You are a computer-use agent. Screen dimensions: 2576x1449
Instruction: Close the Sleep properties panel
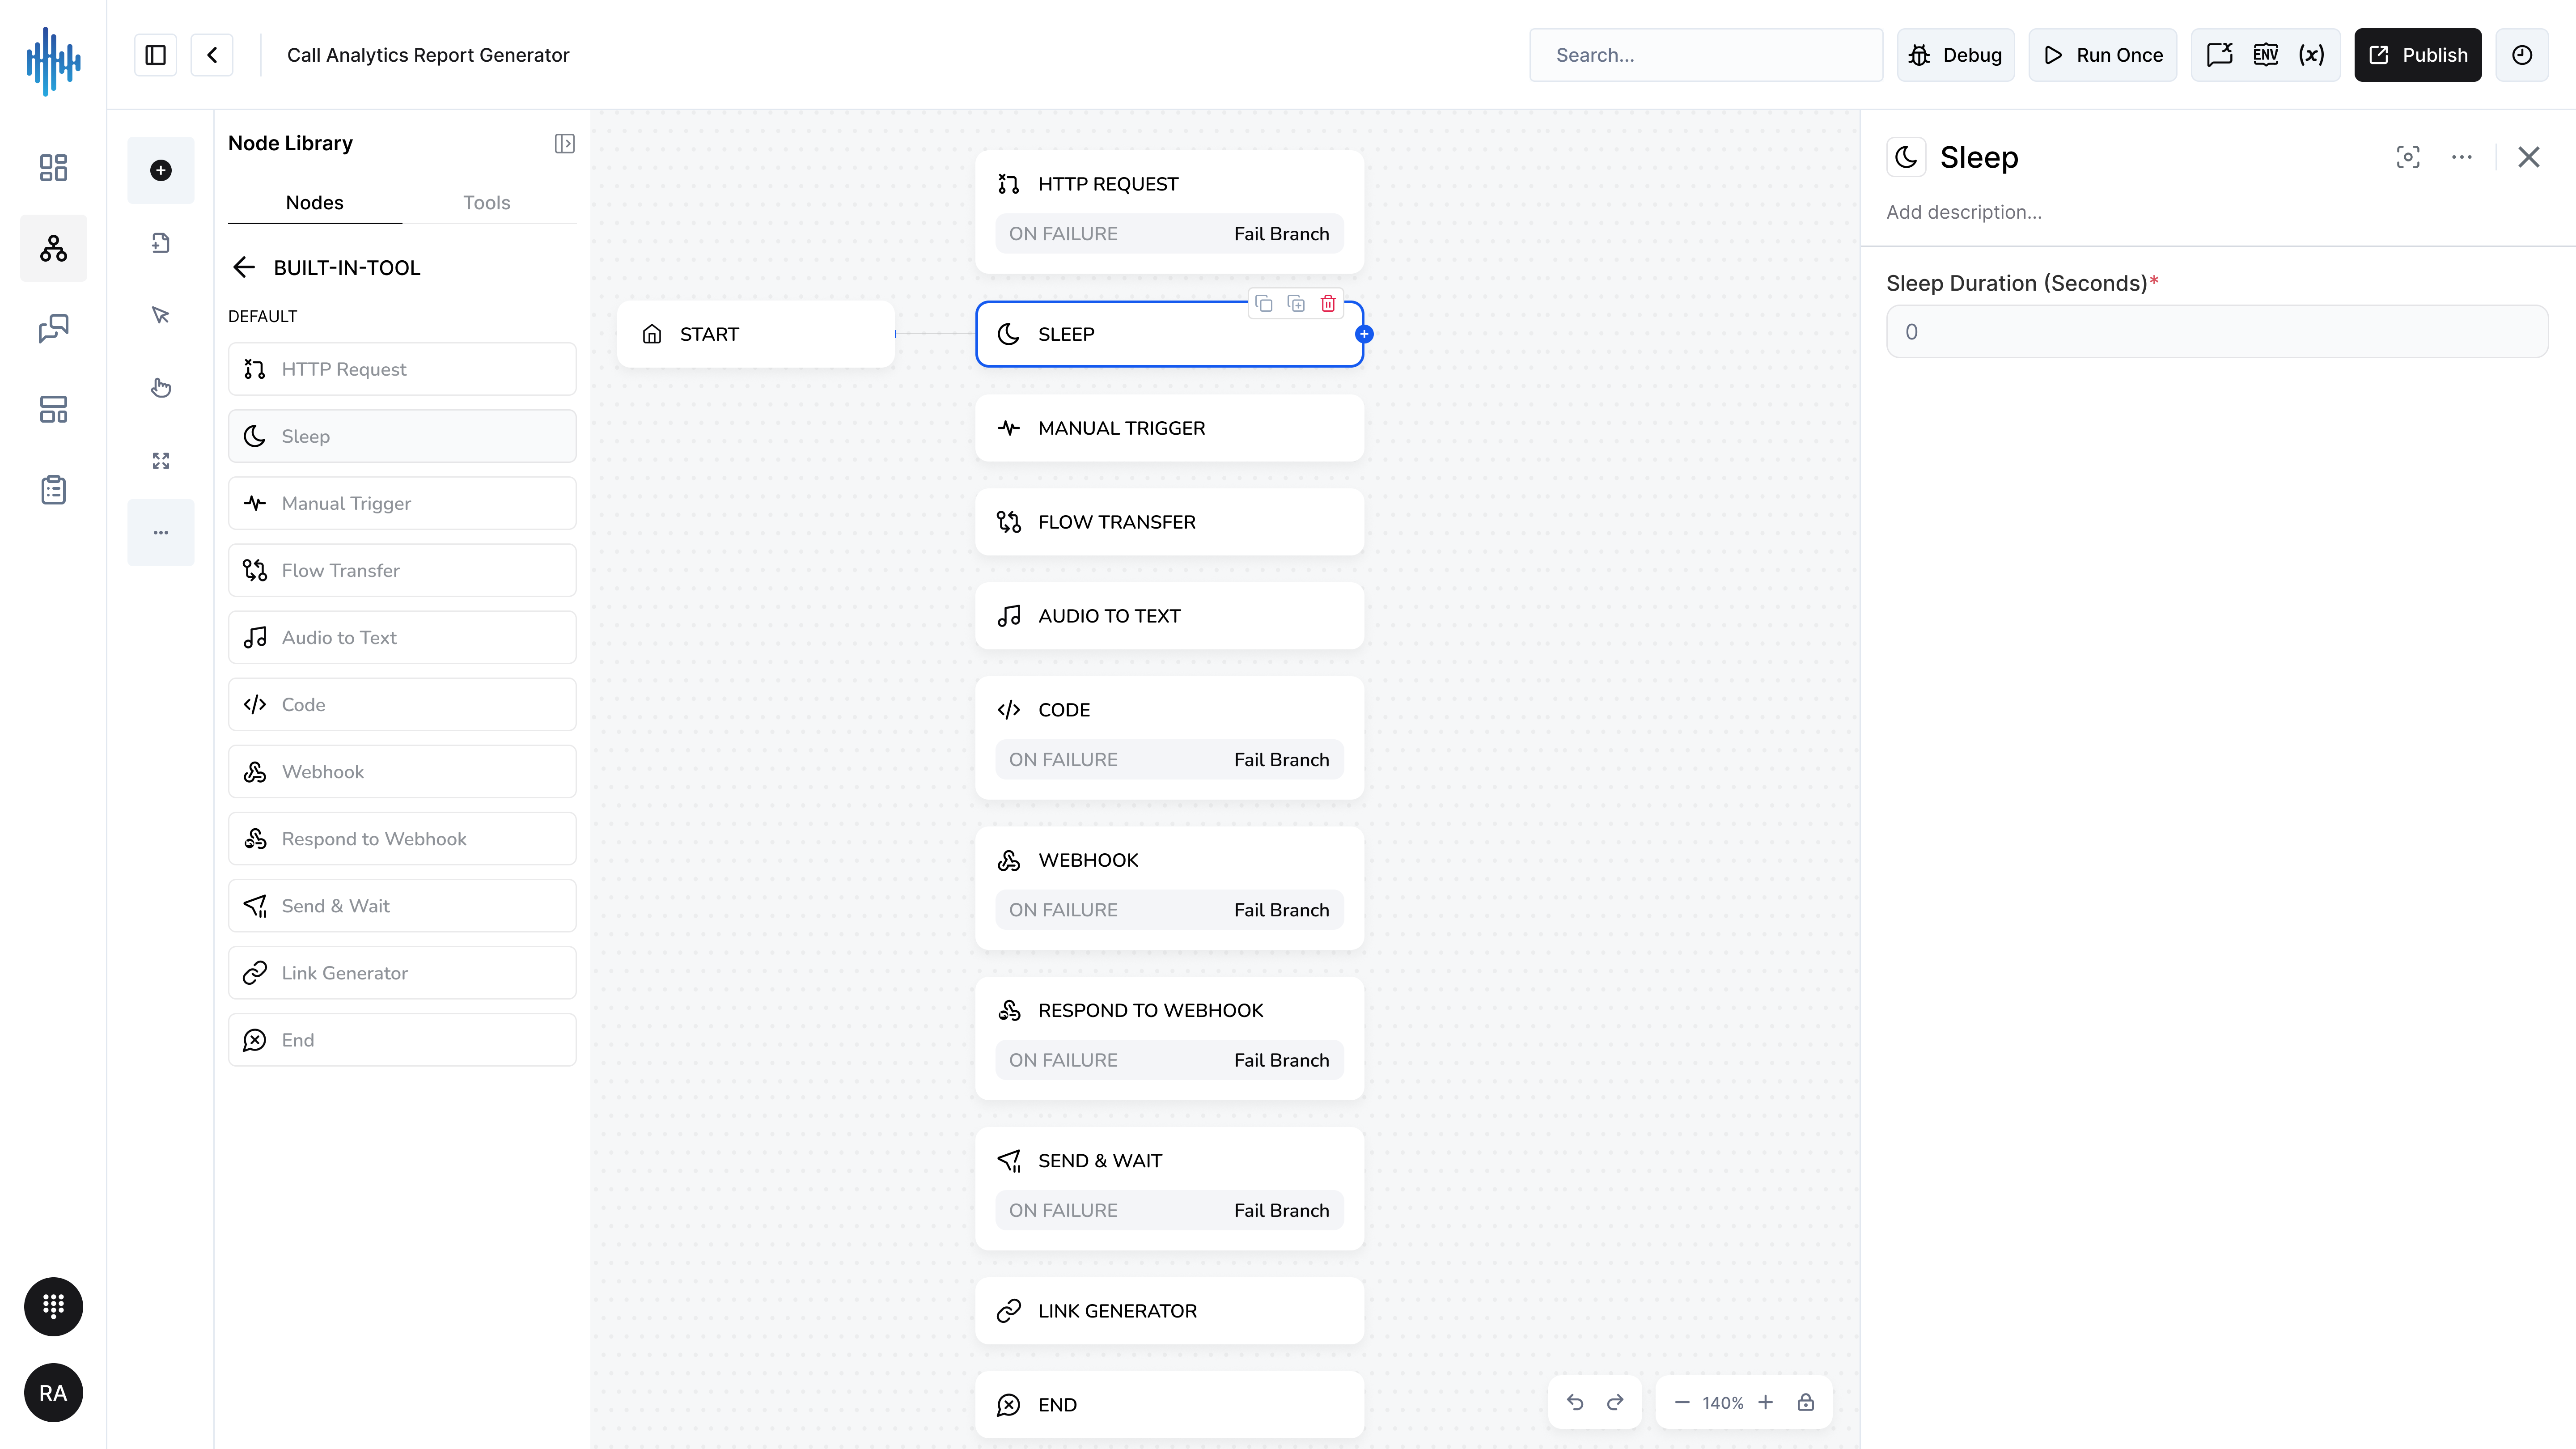2529,157
